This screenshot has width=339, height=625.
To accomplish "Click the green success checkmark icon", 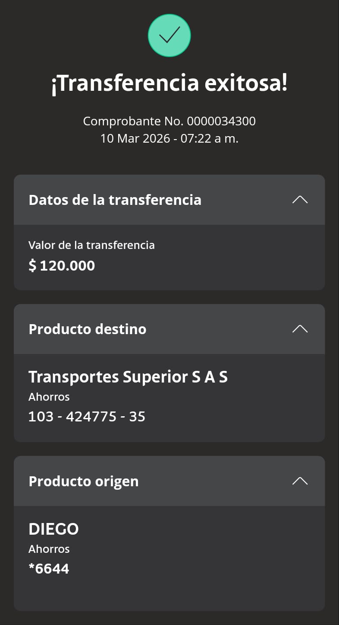I will click(169, 35).
